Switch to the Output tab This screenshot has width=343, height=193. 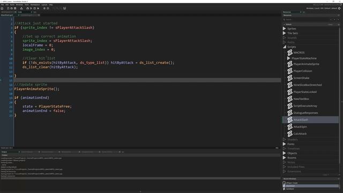[10, 152]
